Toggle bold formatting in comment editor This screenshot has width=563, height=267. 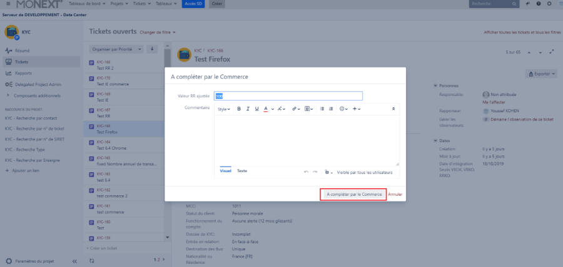click(x=238, y=109)
